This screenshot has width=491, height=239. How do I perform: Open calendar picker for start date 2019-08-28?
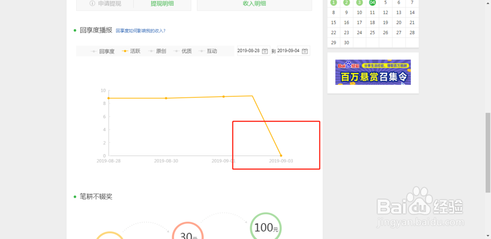265,51
